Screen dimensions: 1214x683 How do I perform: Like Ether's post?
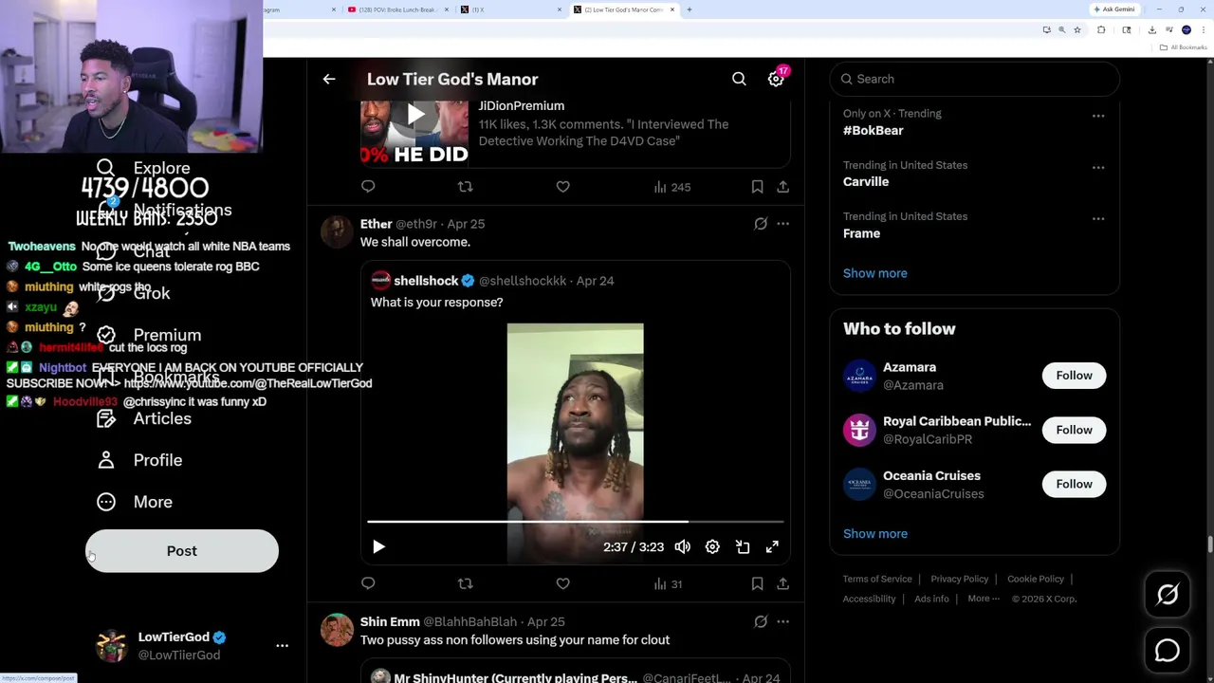pyautogui.click(x=562, y=583)
